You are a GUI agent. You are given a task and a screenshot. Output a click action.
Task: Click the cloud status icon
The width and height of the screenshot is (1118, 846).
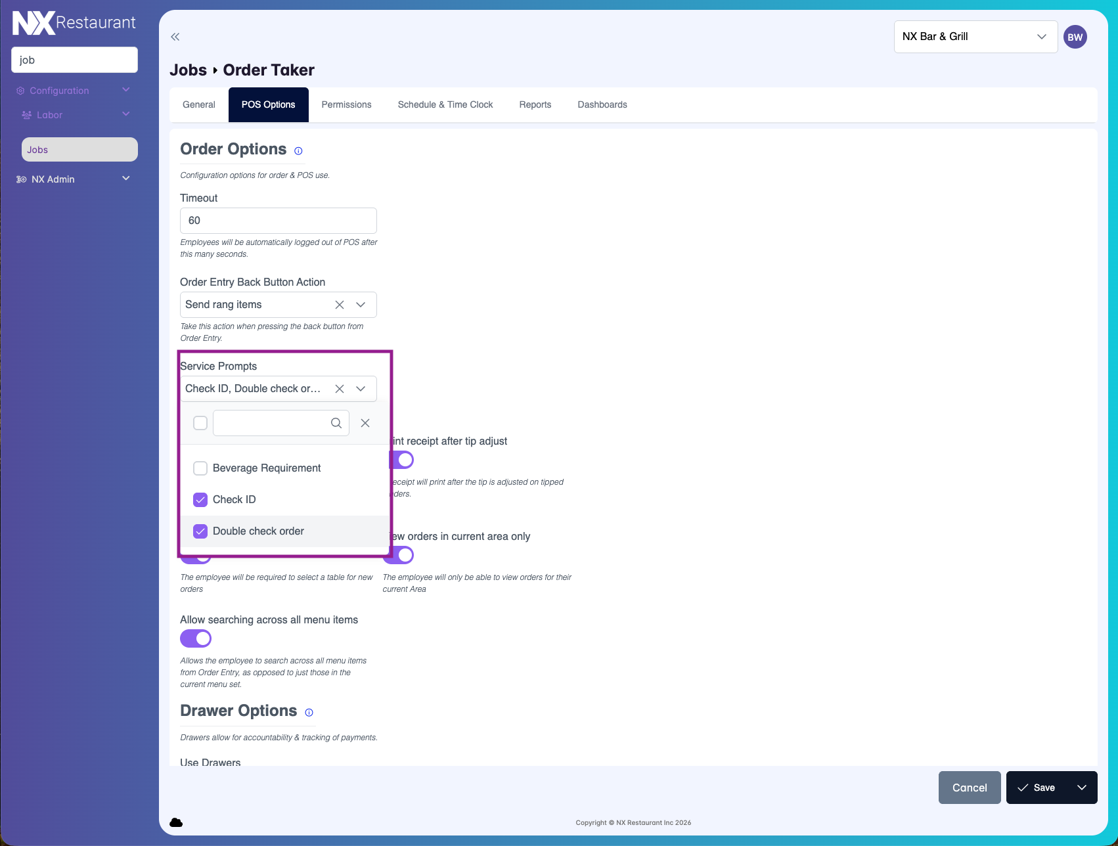[176, 822]
